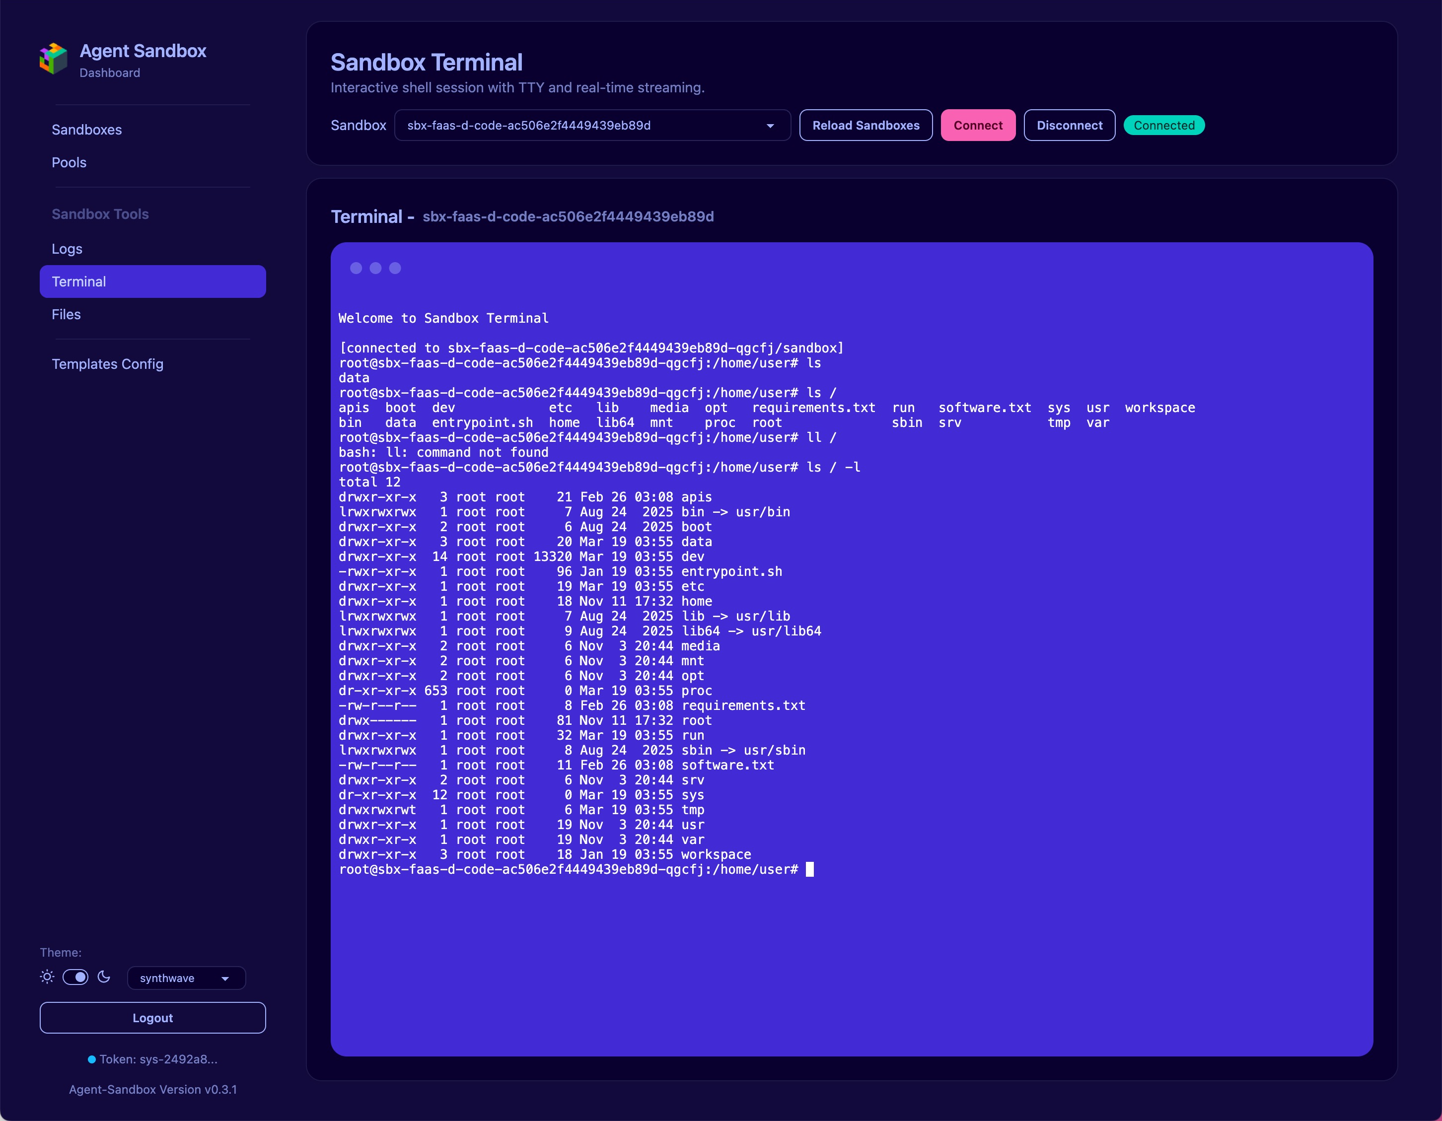This screenshot has width=1442, height=1121.
Task: Click the Sandbox dropdown caret arrow
Action: point(770,126)
